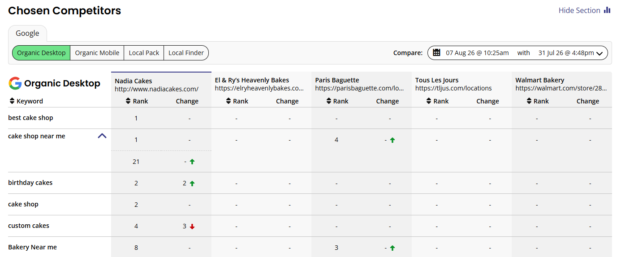Click Walmart Bakery Change column header
This screenshot has width=621, height=257.
588,101
